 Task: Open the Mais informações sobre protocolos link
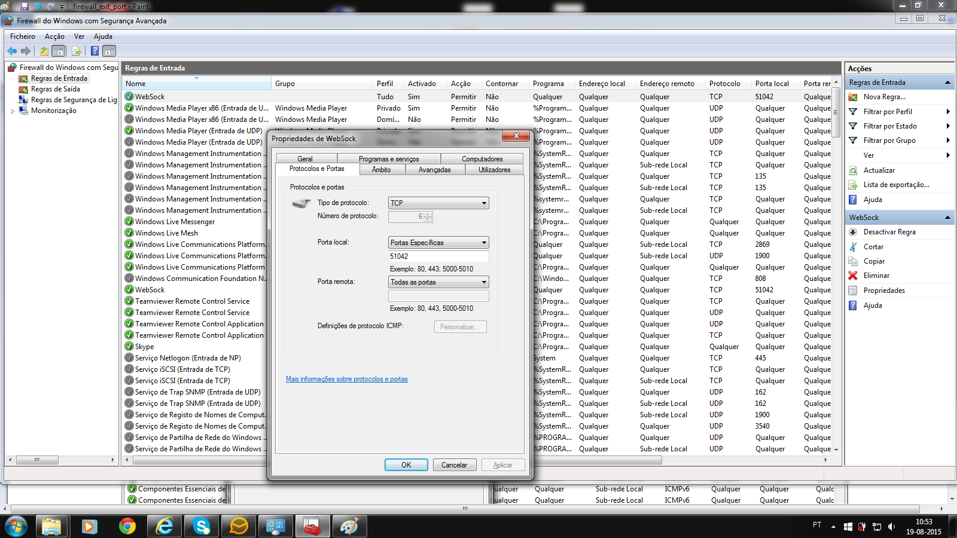pos(347,379)
